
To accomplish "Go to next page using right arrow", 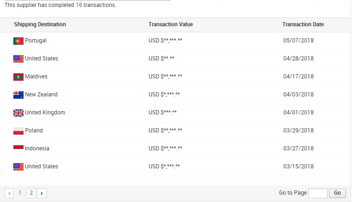I will tap(42, 193).
